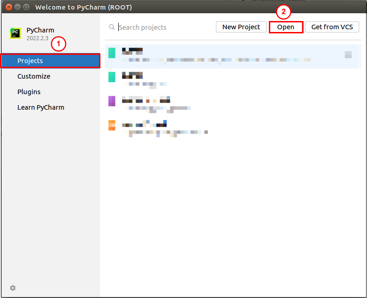
Task: Select the orange project icon
Action: point(112,125)
